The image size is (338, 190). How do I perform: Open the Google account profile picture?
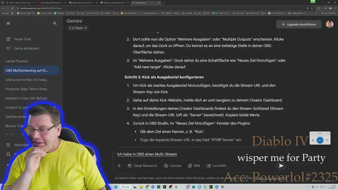tap(330, 24)
